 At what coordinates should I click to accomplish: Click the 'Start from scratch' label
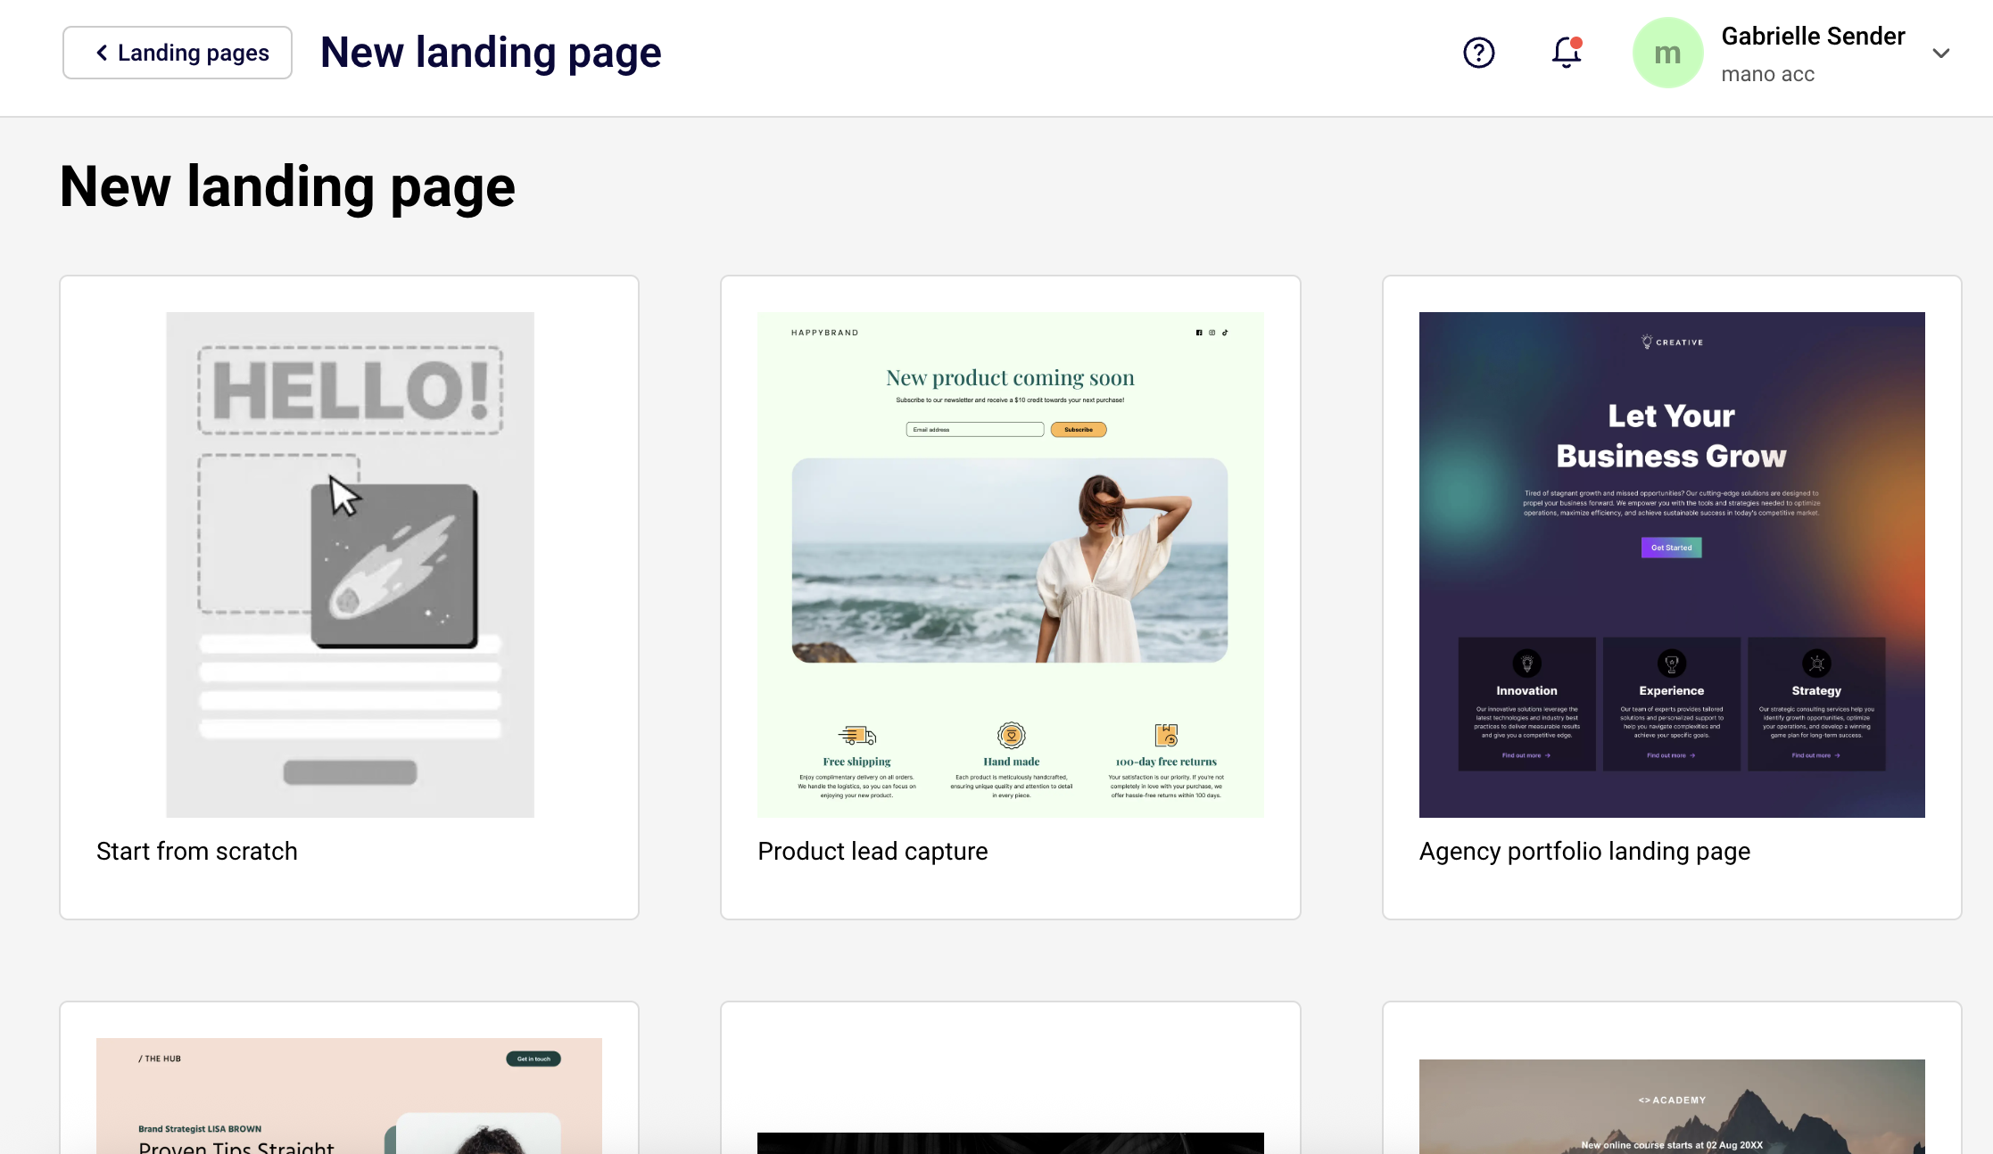coord(196,851)
